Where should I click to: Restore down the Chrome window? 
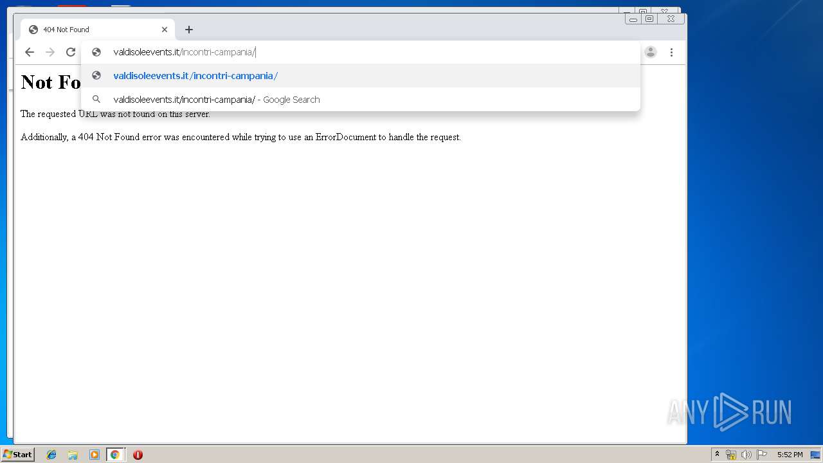point(649,19)
